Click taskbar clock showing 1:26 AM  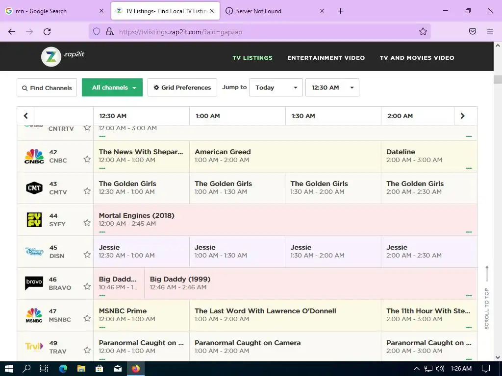(x=461, y=369)
